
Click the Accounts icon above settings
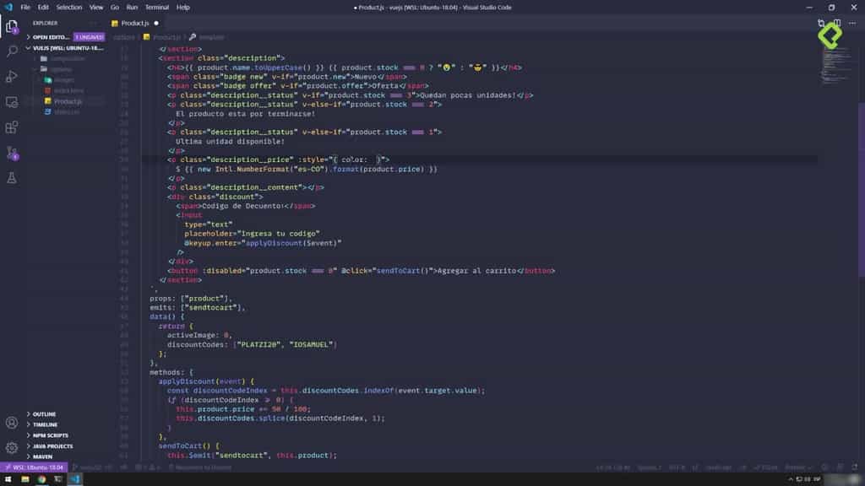point(11,423)
